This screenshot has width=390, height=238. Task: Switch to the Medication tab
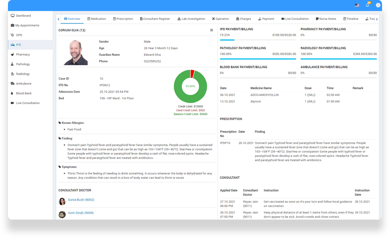pyautogui.click(x=97, y=19)
